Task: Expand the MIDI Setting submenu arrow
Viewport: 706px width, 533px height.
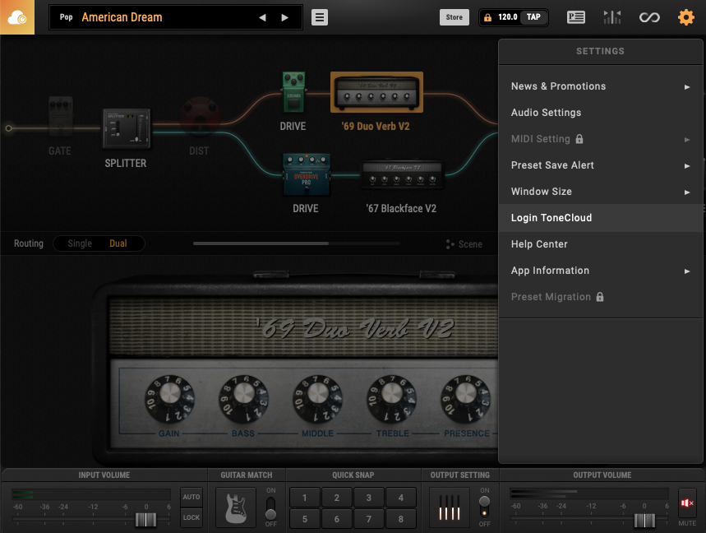Action: pos(687,140)
